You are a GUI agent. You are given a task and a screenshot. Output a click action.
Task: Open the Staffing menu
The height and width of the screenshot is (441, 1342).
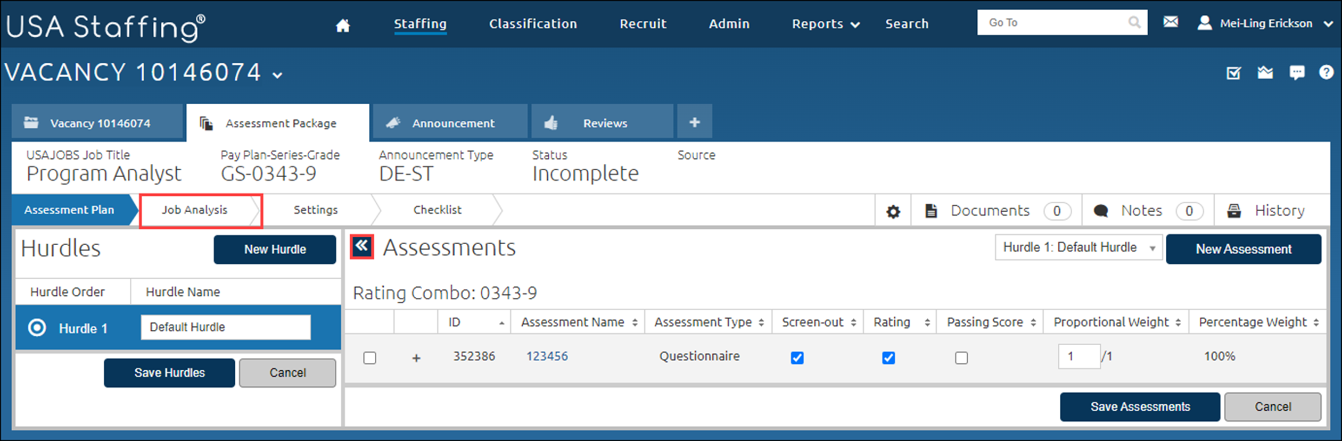420,24
